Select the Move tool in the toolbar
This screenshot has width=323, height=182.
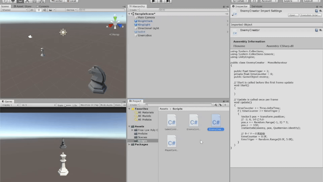pyautogui.click(x=13, y=1)
